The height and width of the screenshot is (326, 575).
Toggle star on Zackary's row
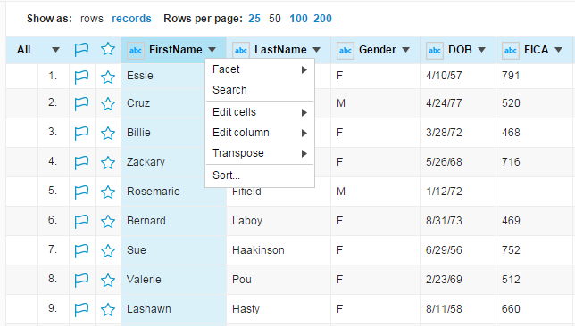(x=108, y=162)
